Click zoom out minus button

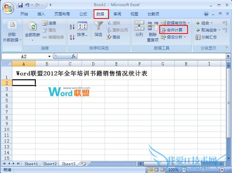tap(184, 170)
